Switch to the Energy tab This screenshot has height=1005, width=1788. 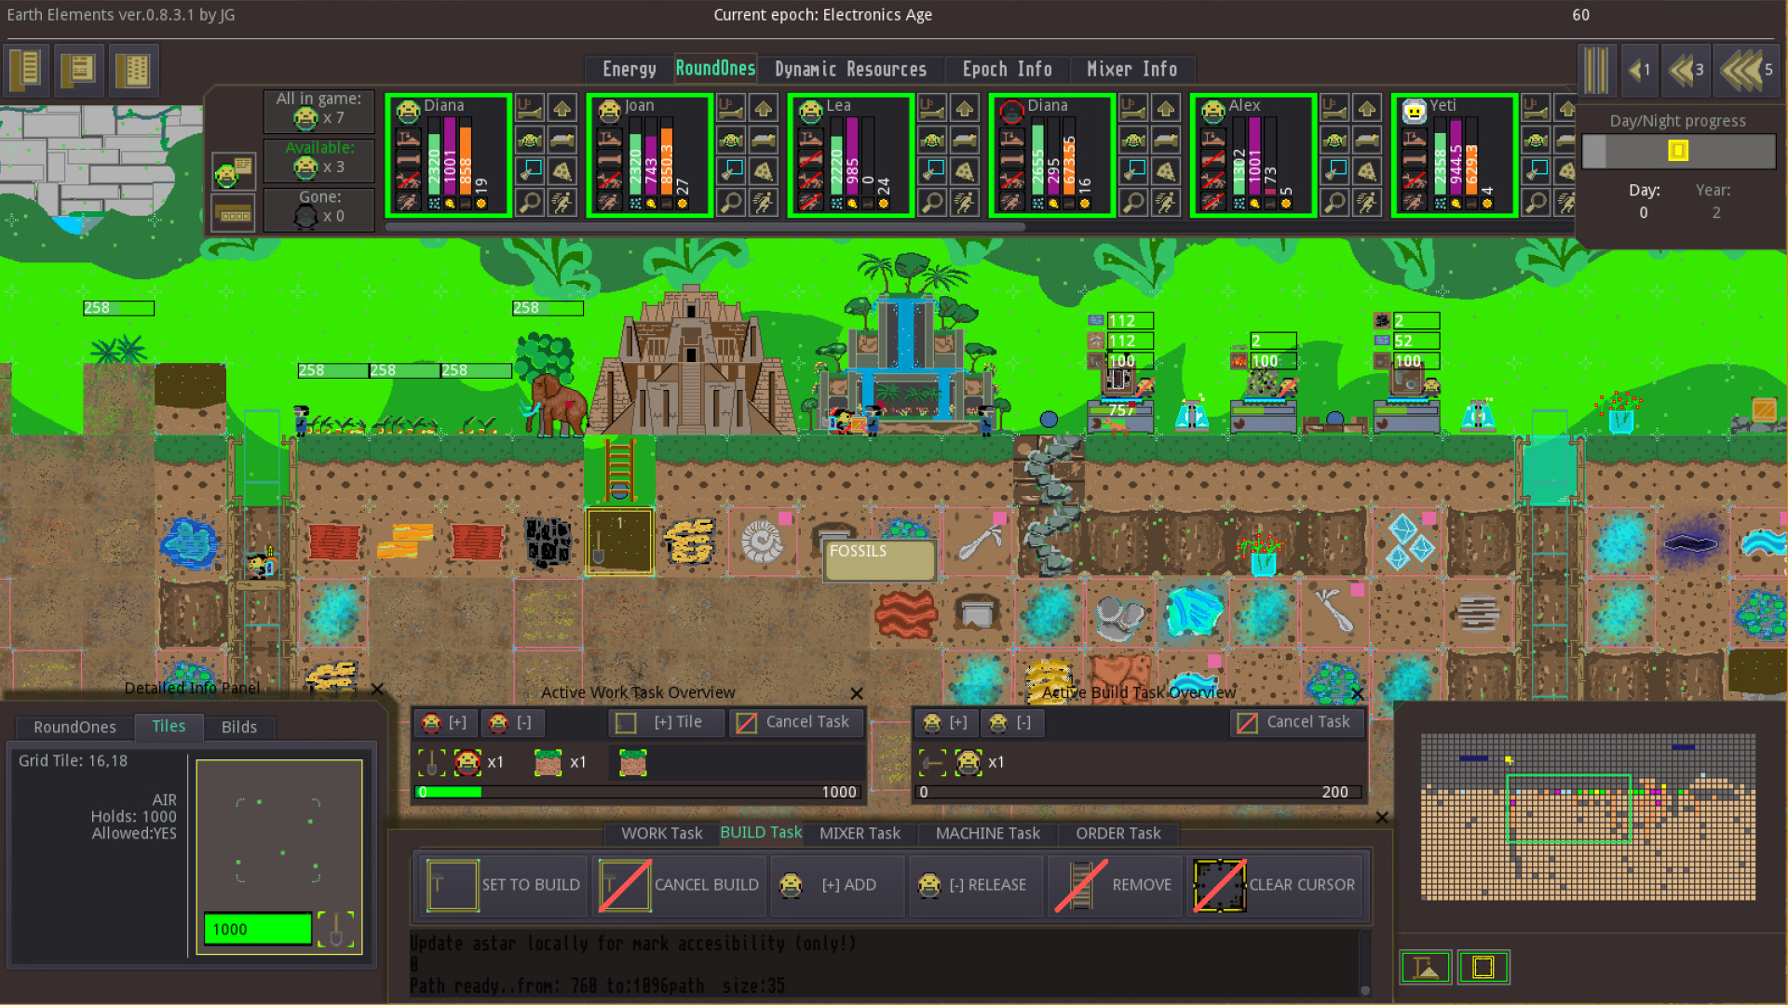tap(629, 69)
